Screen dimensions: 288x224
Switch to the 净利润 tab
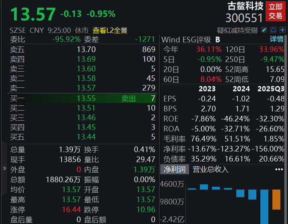click(175, 169)
